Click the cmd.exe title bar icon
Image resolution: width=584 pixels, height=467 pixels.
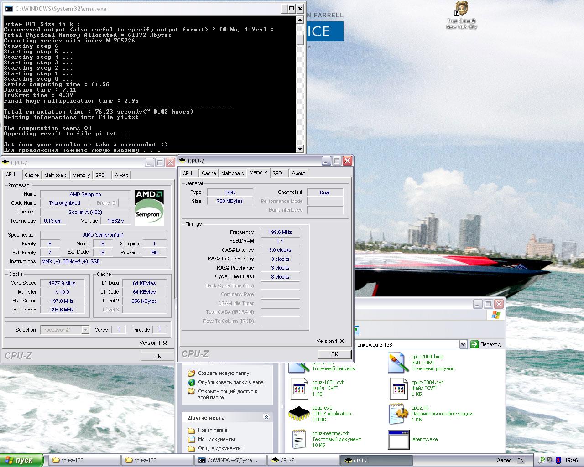(9, 9)
